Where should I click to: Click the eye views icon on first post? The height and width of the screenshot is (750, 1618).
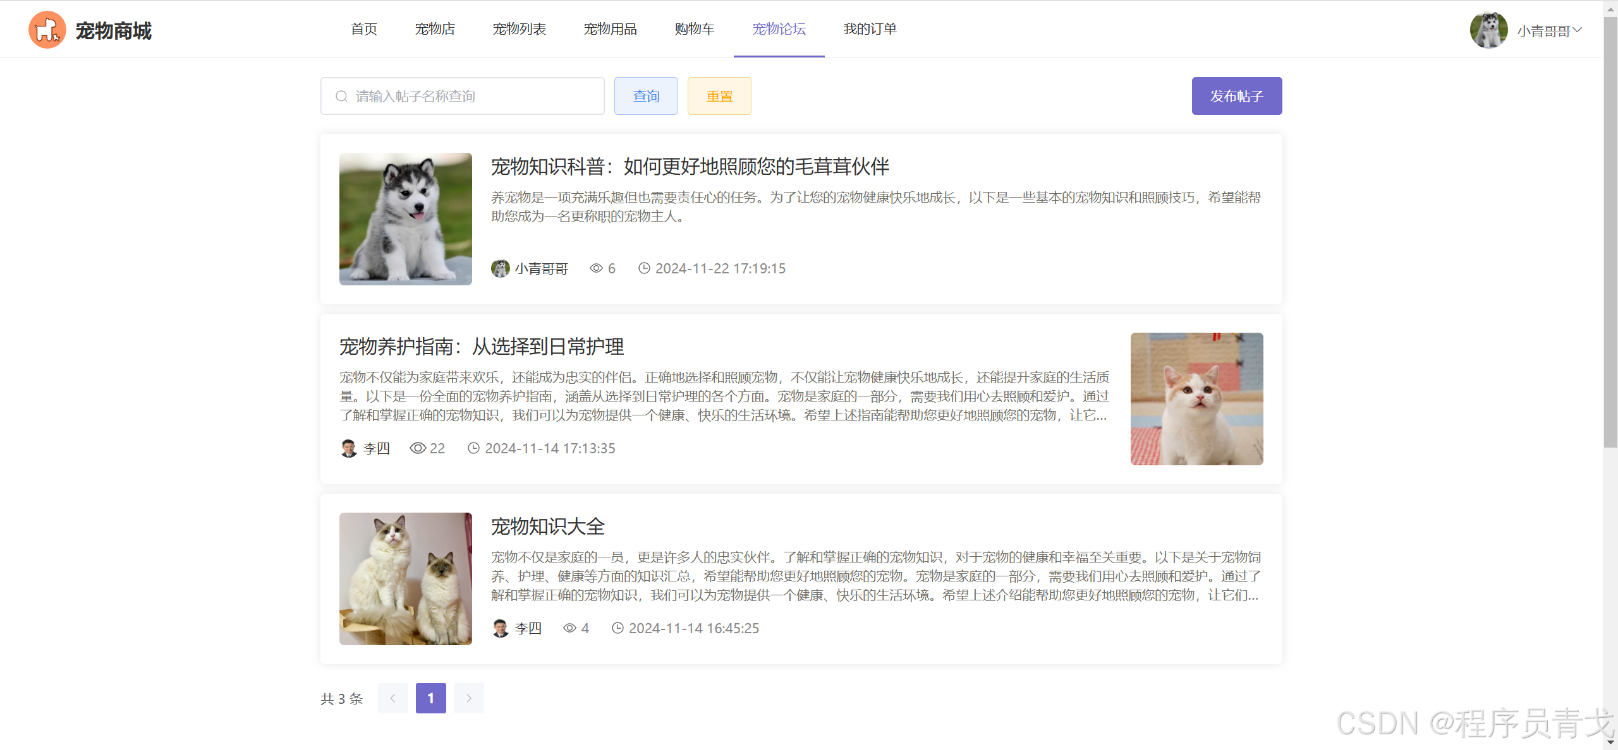pos(596,268)
